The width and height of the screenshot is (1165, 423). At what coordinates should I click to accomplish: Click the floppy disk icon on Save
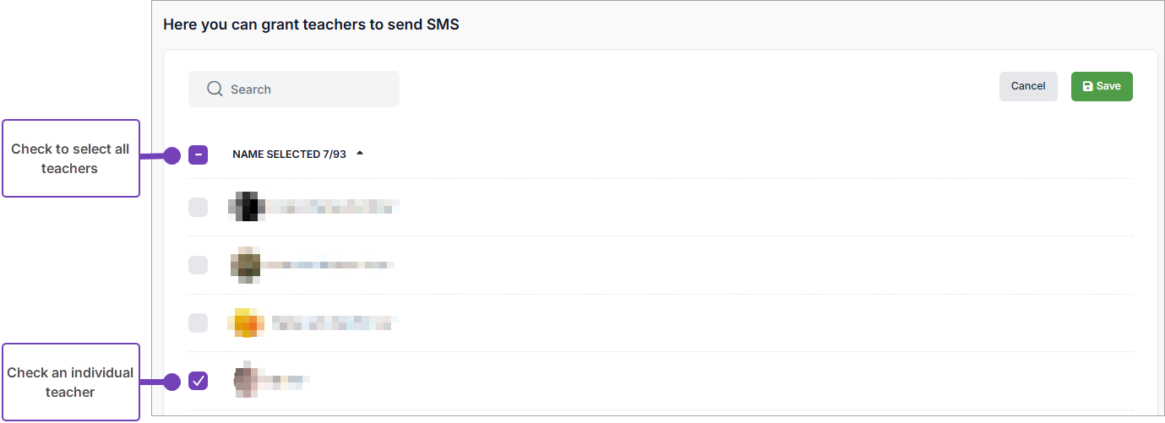tap(1087, 86)
